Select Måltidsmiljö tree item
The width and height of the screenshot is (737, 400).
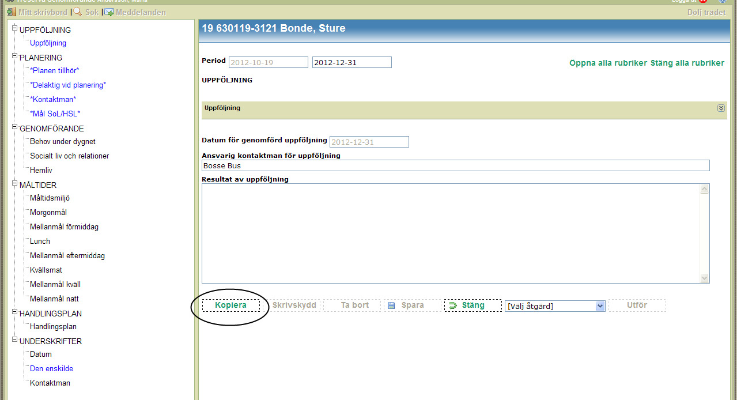50,198
